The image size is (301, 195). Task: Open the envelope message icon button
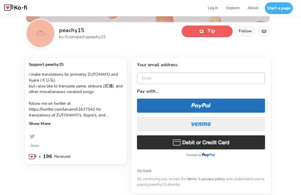coord(264,31)
